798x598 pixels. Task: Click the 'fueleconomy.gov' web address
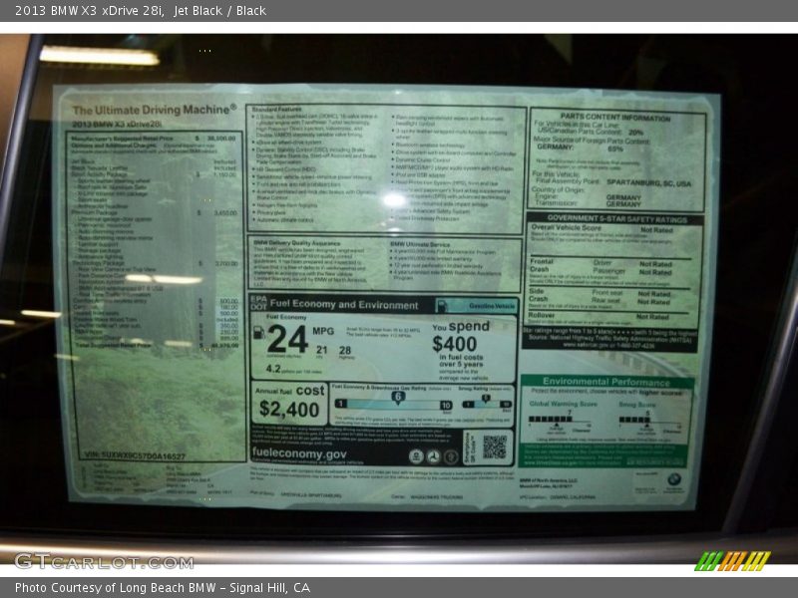[299, 453]
